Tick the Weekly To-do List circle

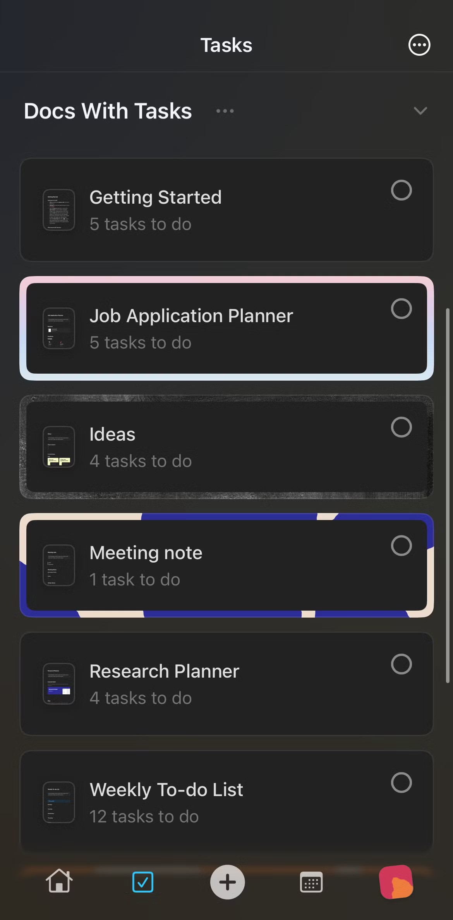(401, 783)
